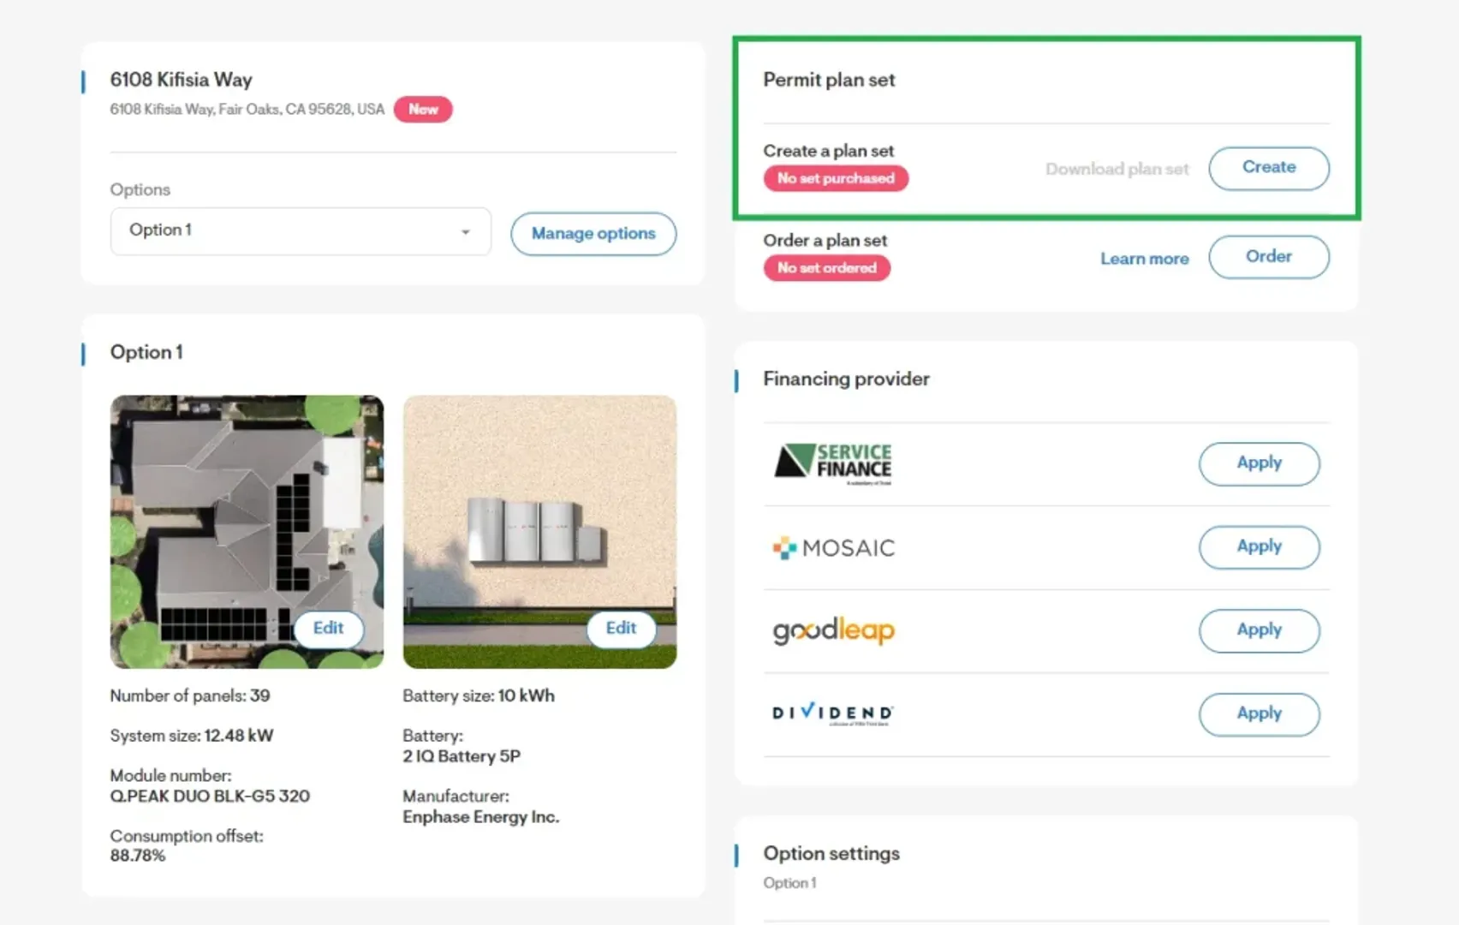Apply with Service Finance

pyautogui.click(x=1259, y=463)
